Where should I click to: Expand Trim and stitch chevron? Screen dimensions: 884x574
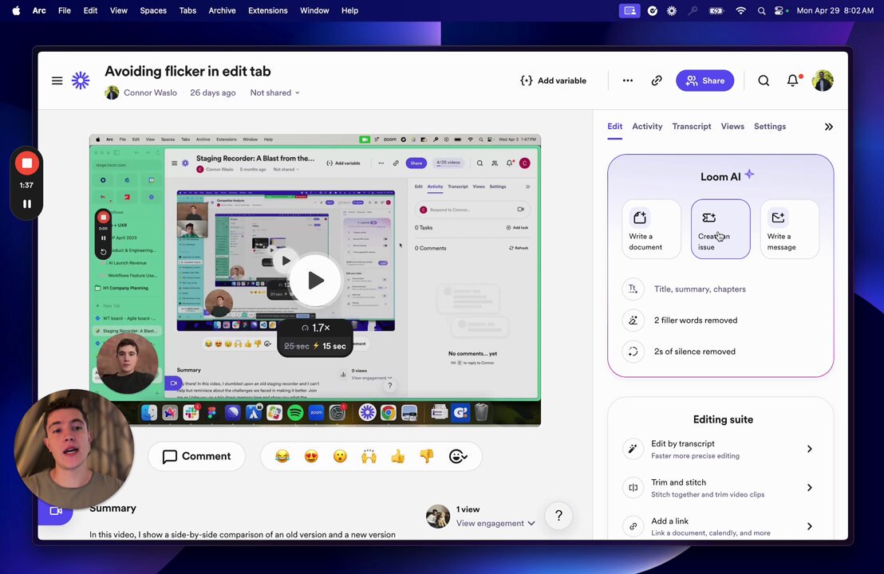(810, 488)
